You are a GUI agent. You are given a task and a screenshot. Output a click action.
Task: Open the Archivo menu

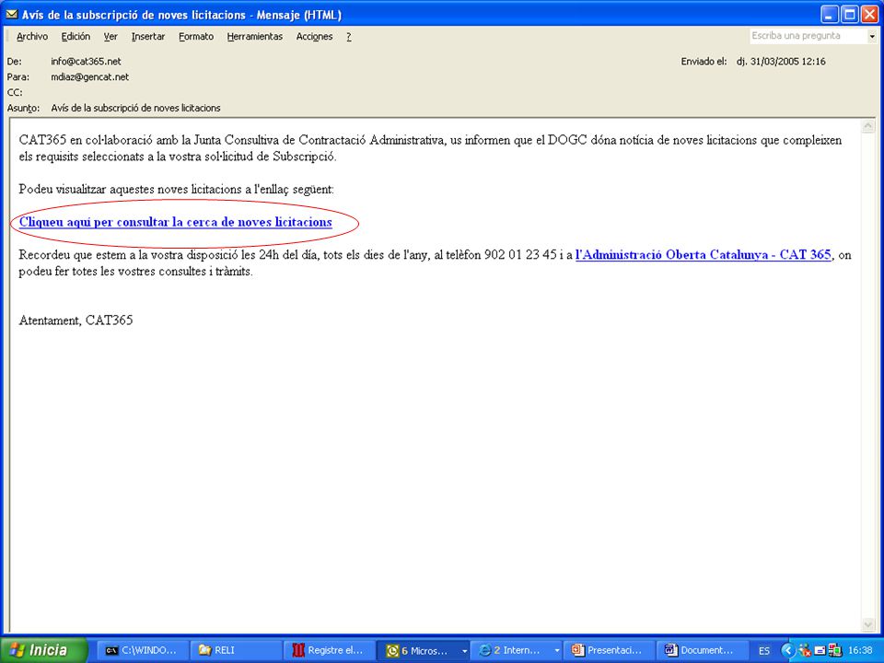[32, 37]
